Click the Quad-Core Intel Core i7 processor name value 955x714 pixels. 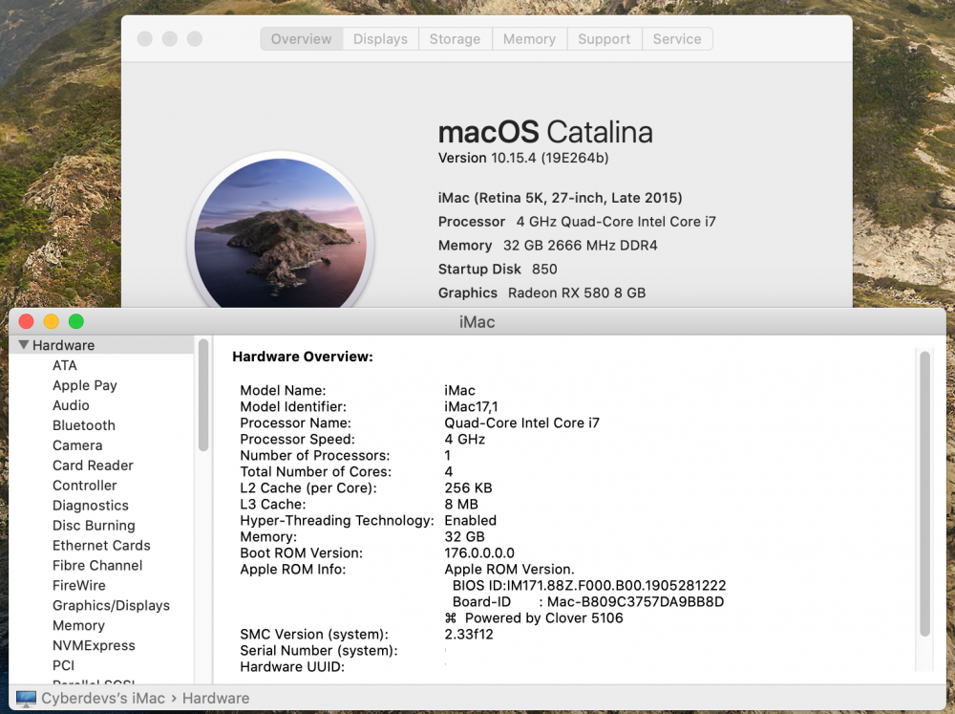(x=522, y=423)
